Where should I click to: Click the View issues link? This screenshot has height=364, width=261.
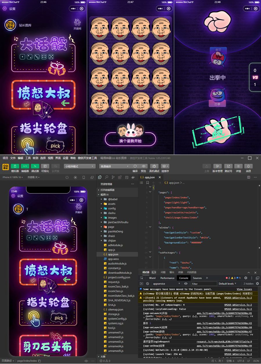point(244,289)
